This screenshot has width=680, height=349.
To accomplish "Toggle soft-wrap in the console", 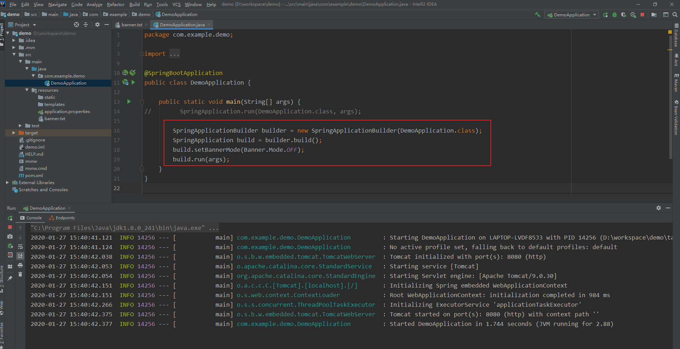I will tap(20, 247).
